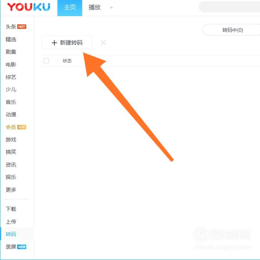
Task: Select the 转码 sidebar item
Action: 11,234
